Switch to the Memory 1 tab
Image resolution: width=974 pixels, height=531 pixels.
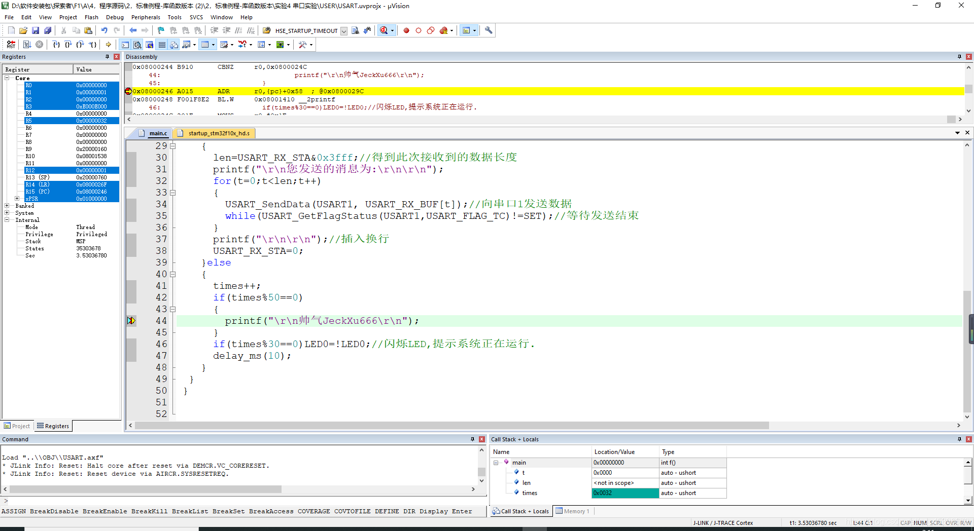coord(573,511)
